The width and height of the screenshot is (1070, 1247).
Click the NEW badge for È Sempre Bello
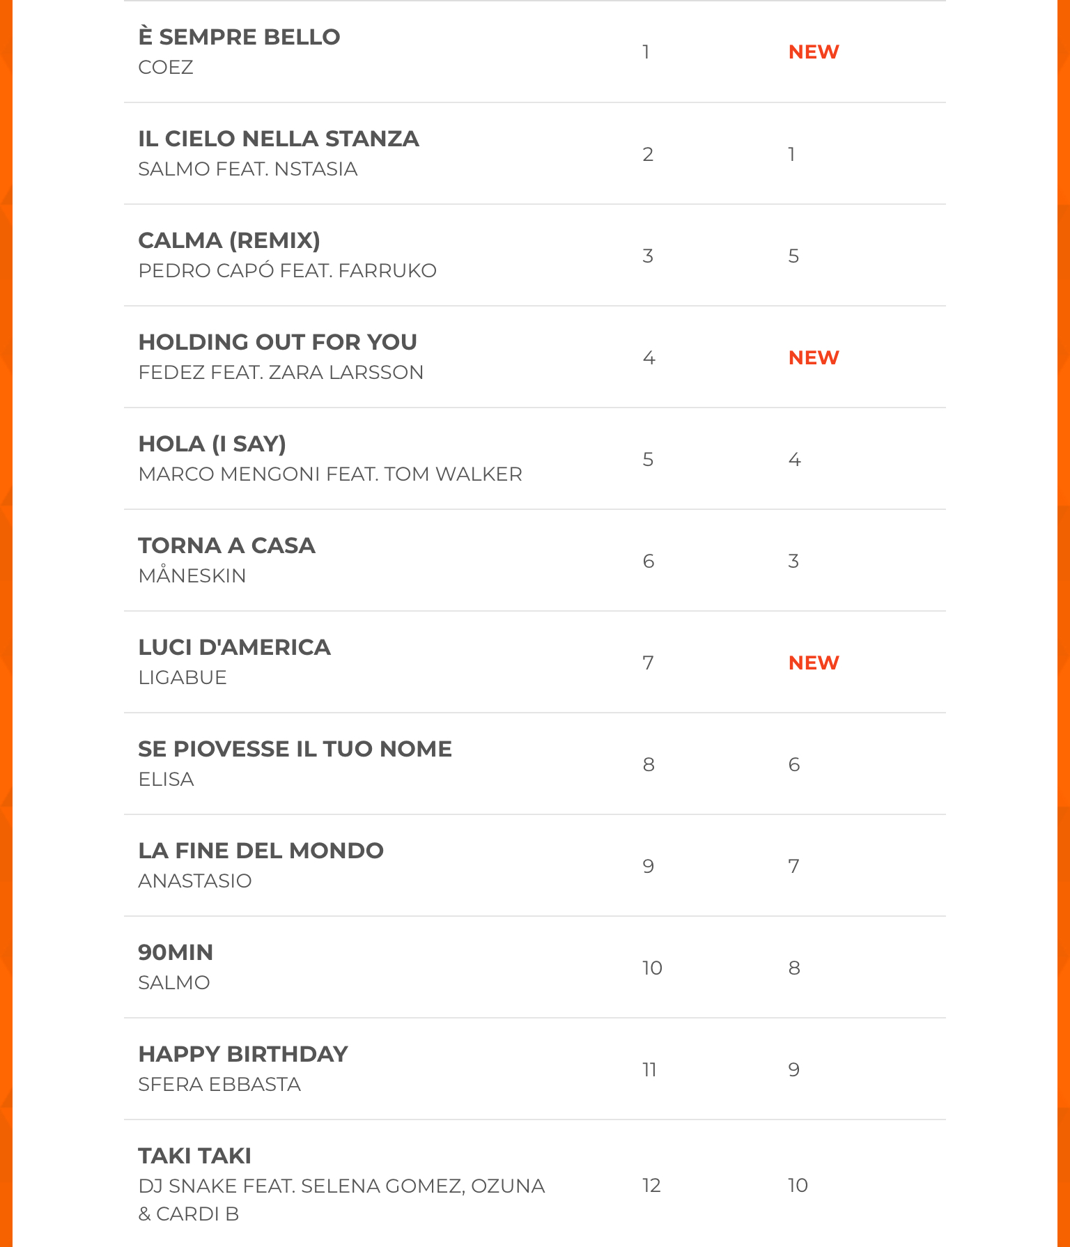(813, 52)
